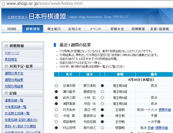The image size is (173, 133).
Task: Click the 備考 column header
Action: point(154,74)
